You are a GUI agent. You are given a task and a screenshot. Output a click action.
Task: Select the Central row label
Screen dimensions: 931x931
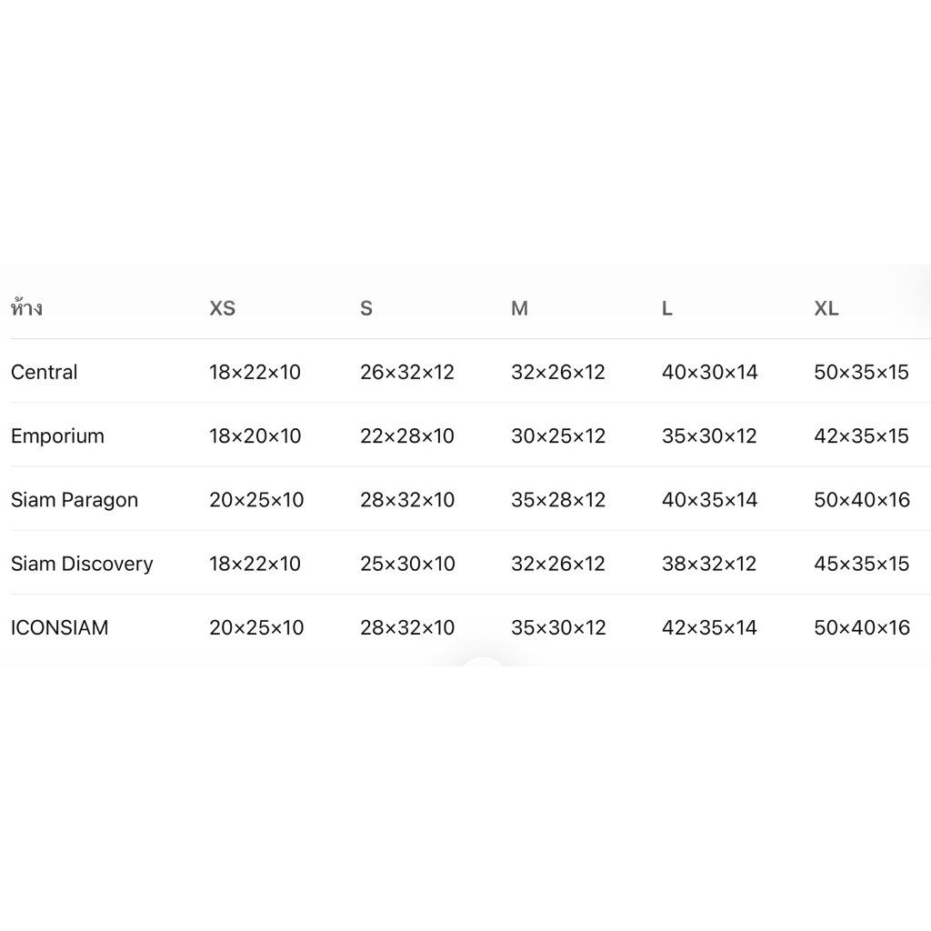(44, 372)
